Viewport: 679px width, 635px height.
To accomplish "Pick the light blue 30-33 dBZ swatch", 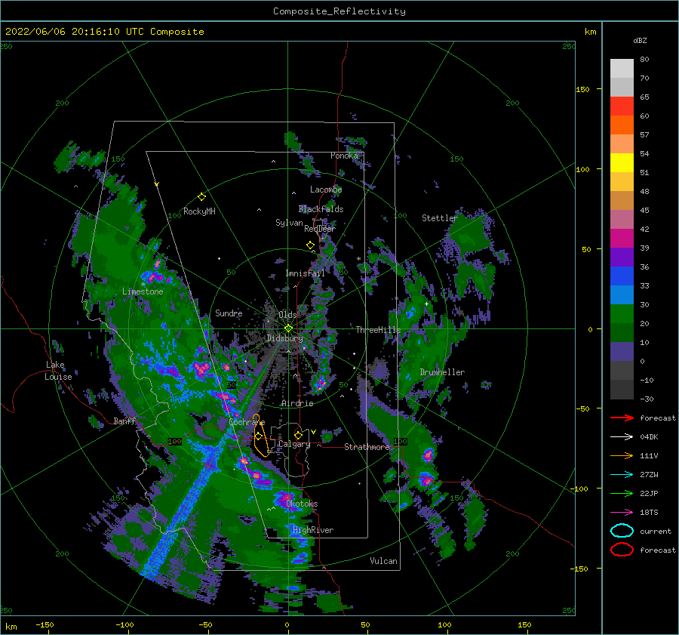I will [622, 295].
